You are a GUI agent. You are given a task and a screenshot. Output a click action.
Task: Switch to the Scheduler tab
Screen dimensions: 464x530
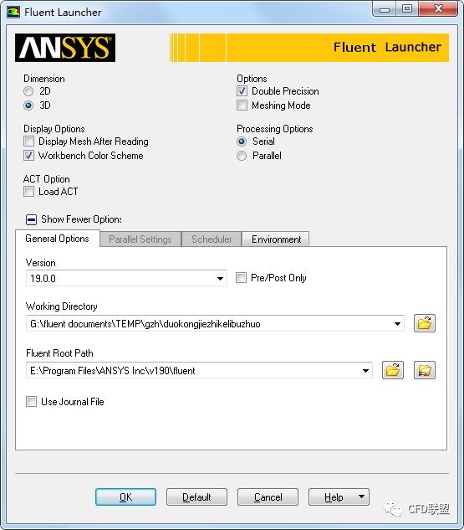[212, 239]
